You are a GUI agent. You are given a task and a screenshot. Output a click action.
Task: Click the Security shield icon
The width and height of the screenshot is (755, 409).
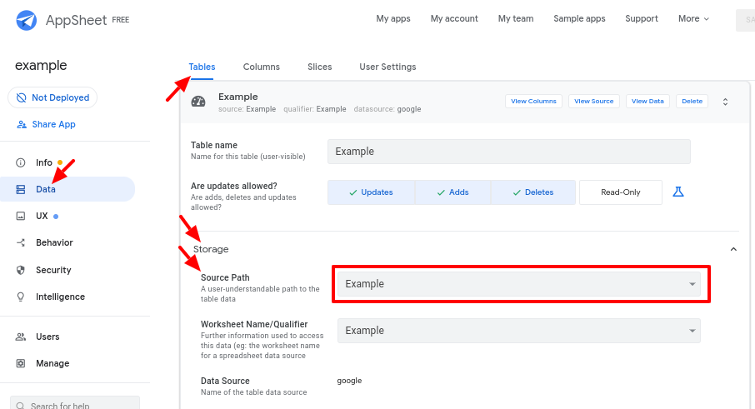click(21, 270)
